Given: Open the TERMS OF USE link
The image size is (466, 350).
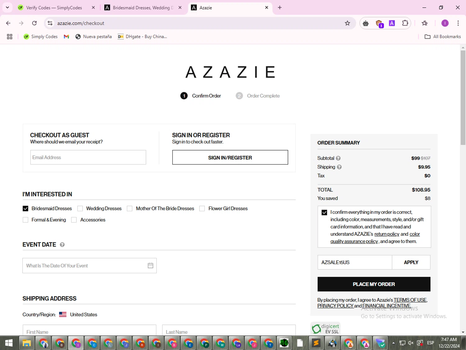Looking at the screenshot, I should [410, 300].
